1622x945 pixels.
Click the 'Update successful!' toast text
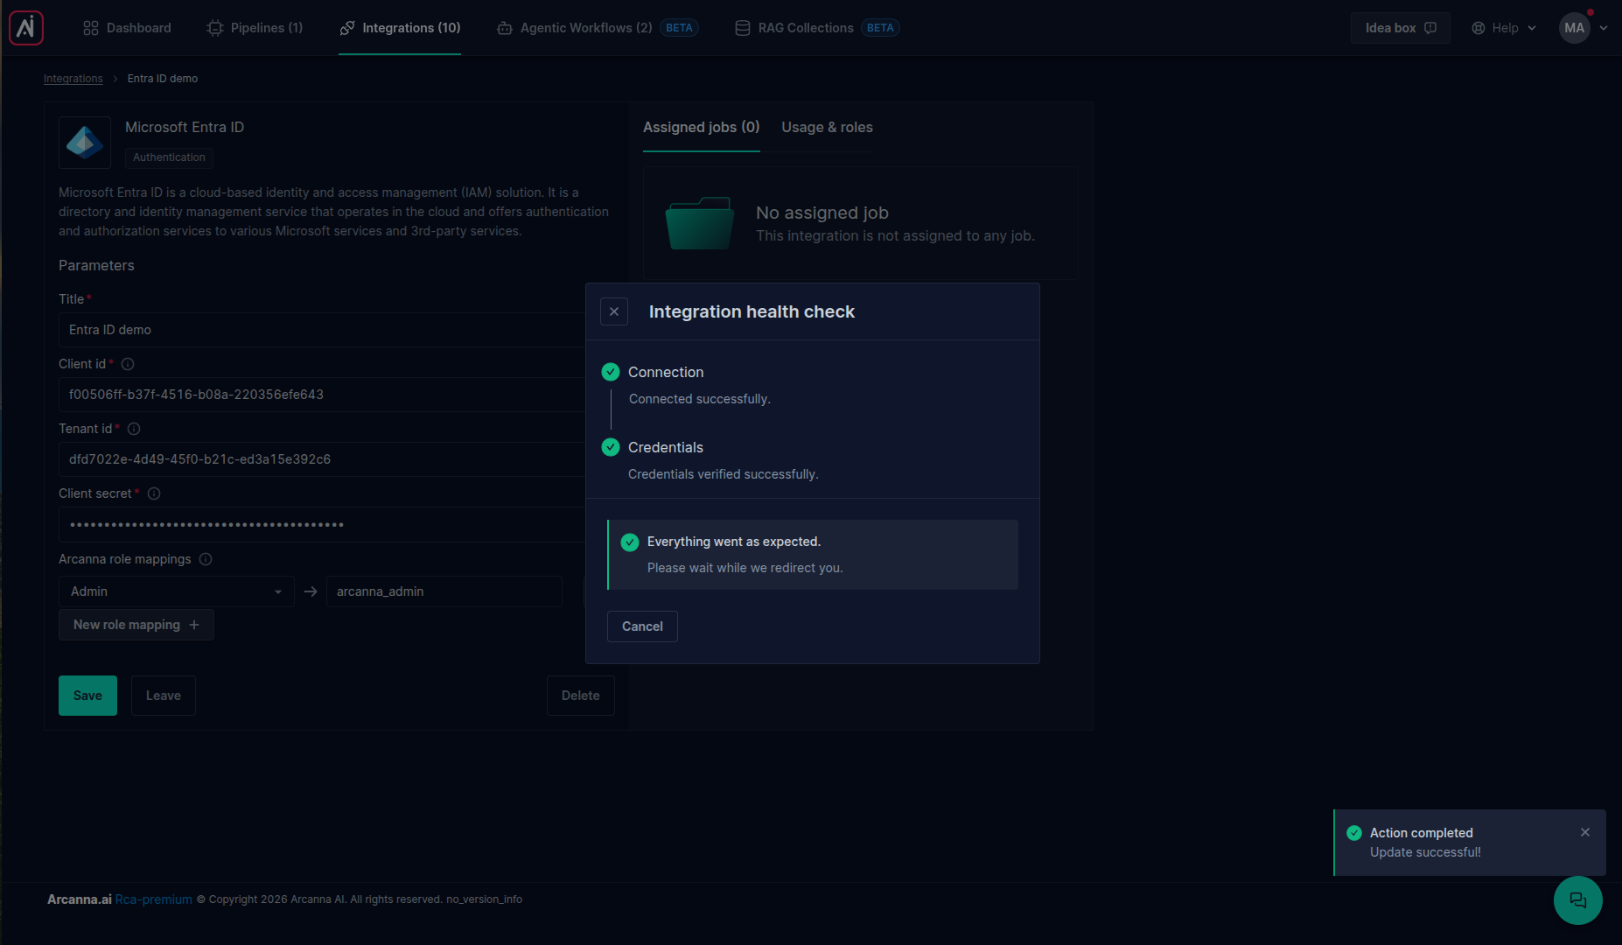1425,852
